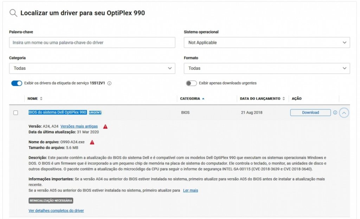The image size is (360, 219).
Task: Click the URGENT badge
Action: click(x=95, y=112)
